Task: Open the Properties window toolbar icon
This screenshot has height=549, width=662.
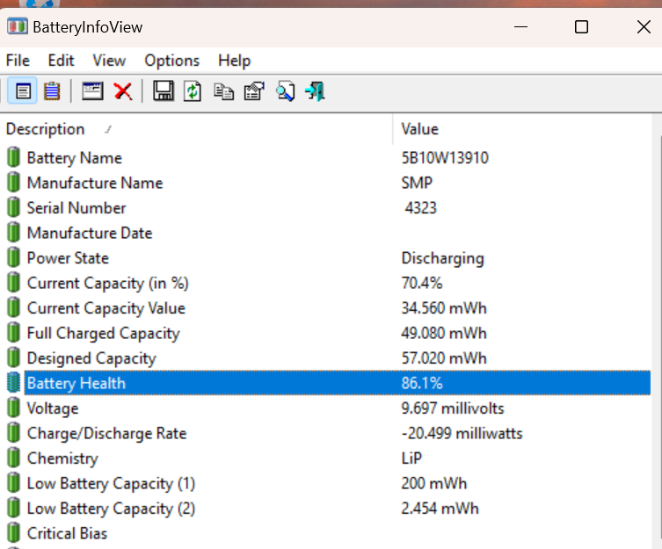Action: (92, 91)
